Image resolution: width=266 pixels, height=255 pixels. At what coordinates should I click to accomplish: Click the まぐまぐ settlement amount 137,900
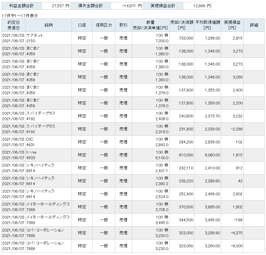[x=186, y=90]
